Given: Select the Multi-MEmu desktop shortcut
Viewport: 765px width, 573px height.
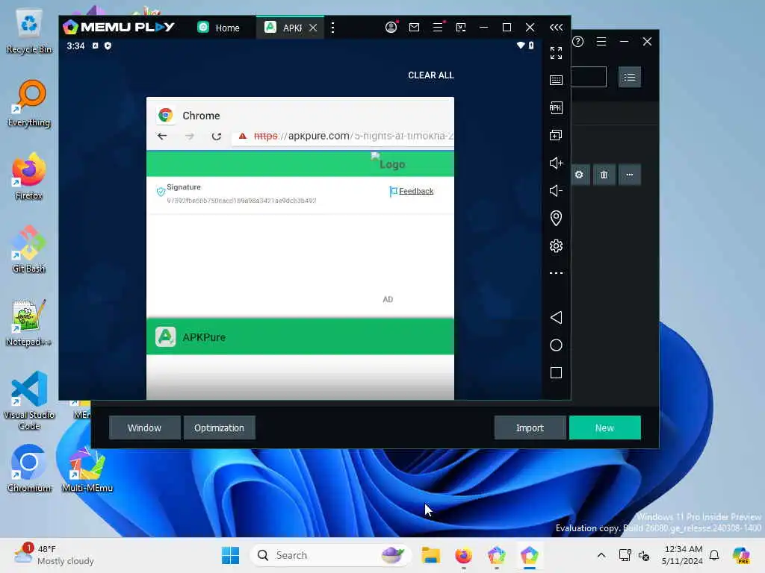Looking at the screenshot, I should point(87,469).
